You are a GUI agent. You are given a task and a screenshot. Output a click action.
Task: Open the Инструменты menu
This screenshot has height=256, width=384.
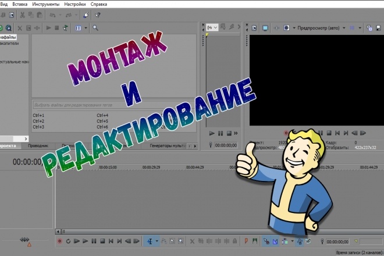point(46,4)
